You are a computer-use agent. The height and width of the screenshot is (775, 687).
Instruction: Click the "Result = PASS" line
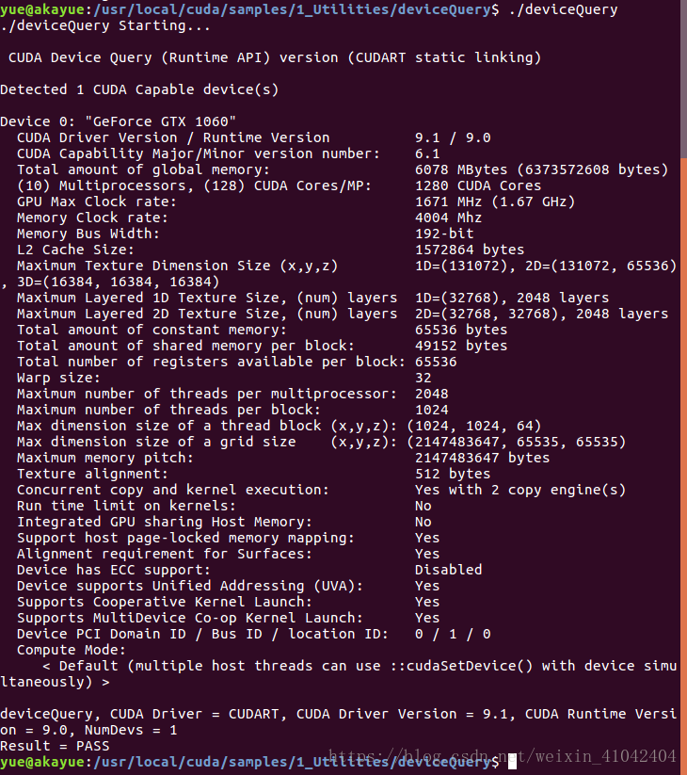55,746
